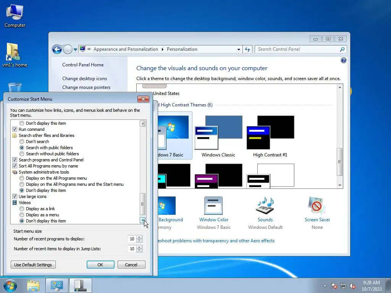Select the purple-titled black theme thumbnail

[x=218, y=176]
